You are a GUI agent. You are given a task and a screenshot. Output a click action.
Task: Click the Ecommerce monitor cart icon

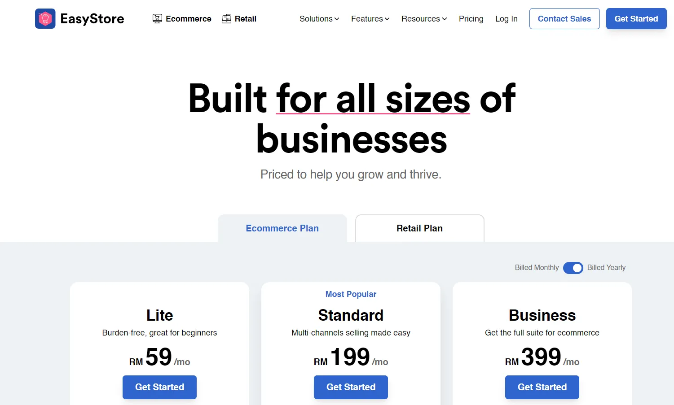157,19
